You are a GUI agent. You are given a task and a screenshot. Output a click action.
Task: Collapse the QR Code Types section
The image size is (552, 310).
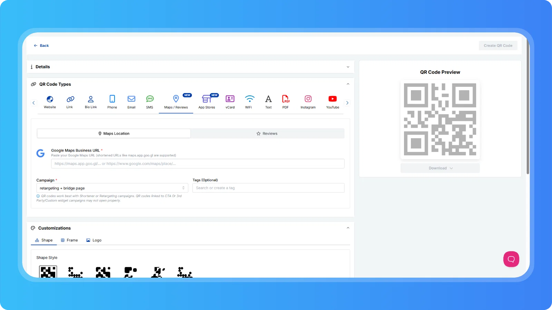tap(348, 84)
